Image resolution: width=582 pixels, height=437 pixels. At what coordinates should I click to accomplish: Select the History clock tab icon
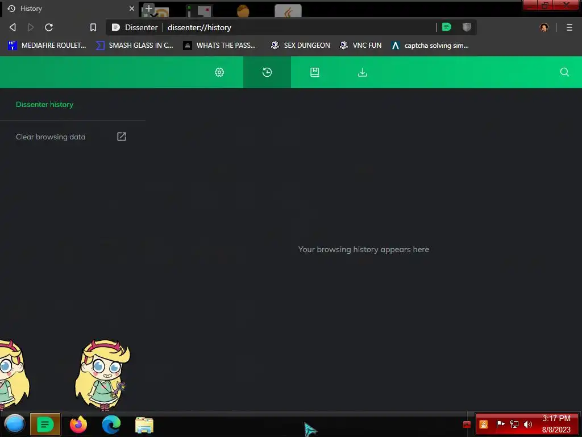(267, 72)
